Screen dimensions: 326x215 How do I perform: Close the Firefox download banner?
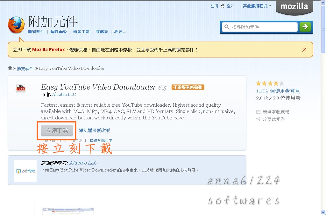click(x=304, y=50)
